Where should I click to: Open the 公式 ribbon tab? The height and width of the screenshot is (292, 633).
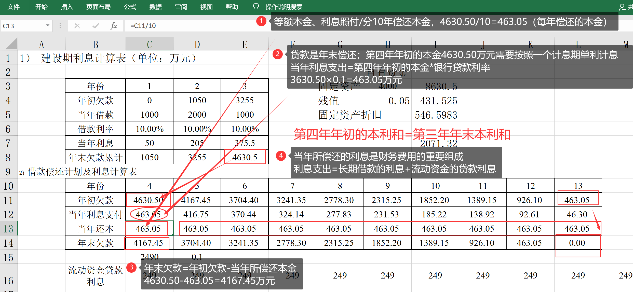click(130, 7)
